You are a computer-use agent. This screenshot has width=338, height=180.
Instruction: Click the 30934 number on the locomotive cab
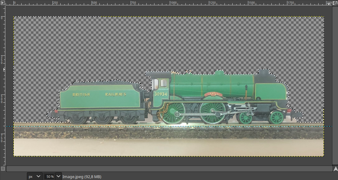pos(161,94)
